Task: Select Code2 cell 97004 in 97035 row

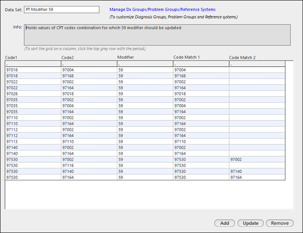Action: 89,106
